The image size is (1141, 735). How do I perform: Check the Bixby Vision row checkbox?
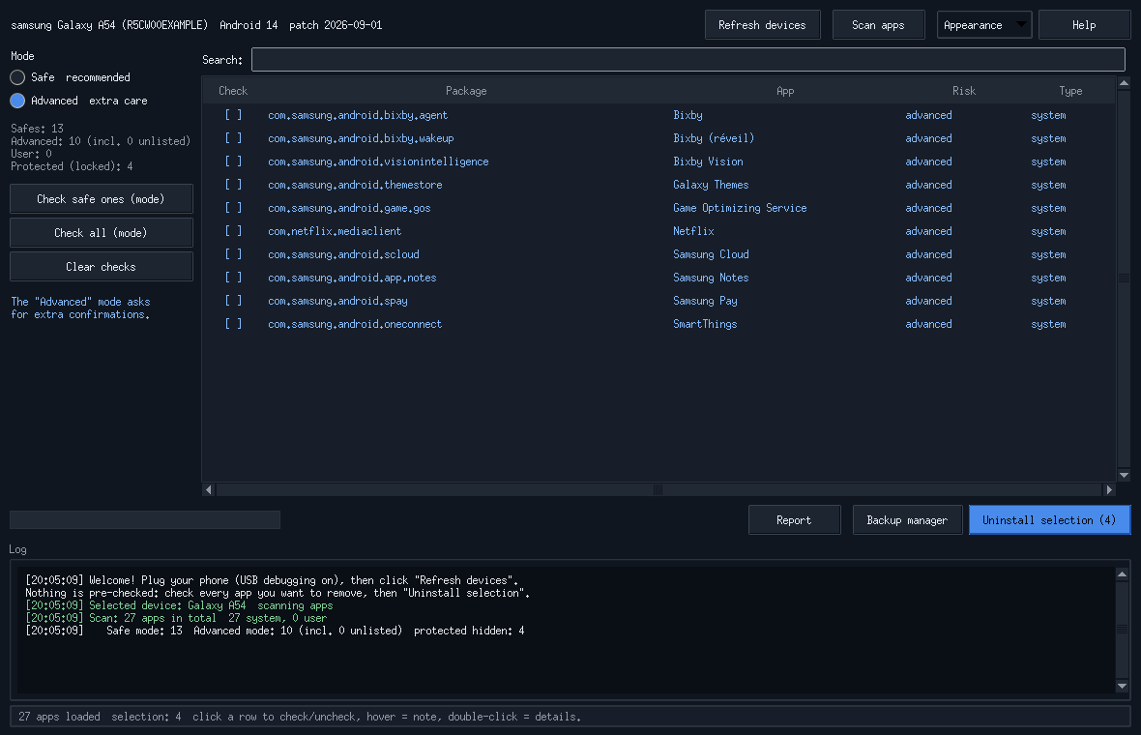(233, 162)
